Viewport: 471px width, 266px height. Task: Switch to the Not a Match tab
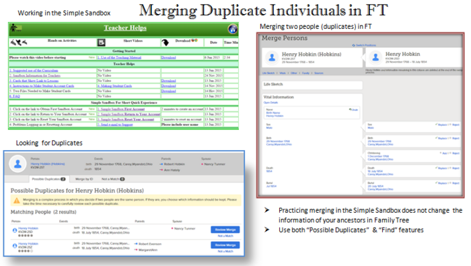pyautogui.click(x=113, y=179)
